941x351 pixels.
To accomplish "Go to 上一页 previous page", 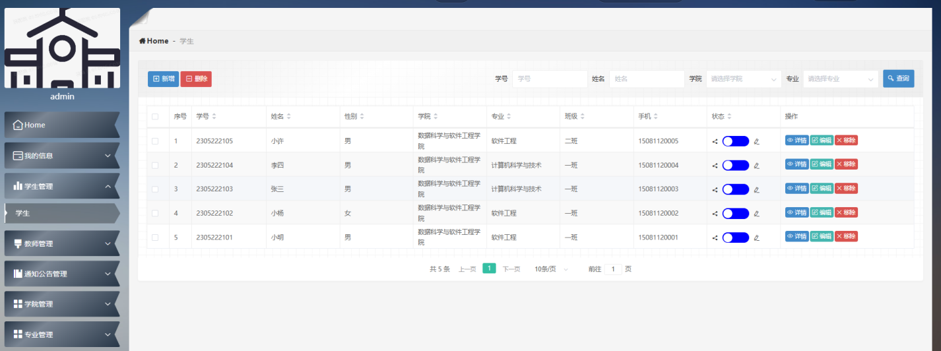I will pos(467,269).
